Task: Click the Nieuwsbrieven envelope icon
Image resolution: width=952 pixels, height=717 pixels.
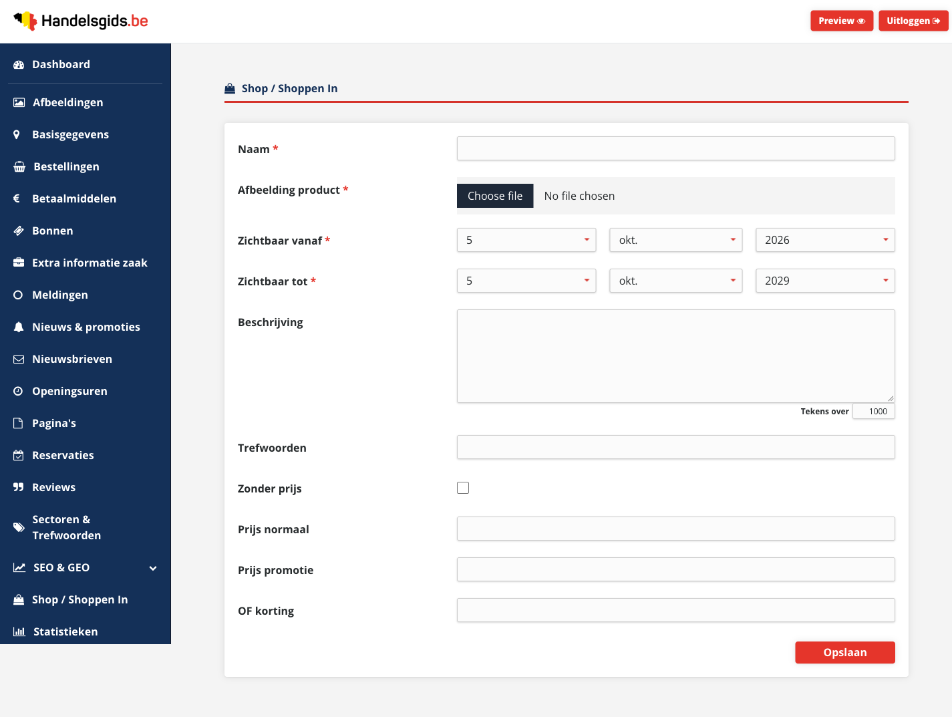Action: pos(19,359)
